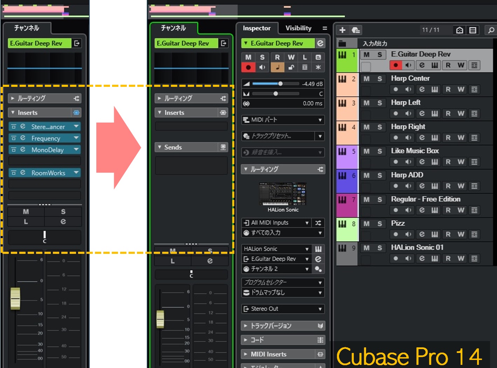Click Sends bypass icon in right channel strip
Image resolution: width=497 pixels, height=368 pixels.
pyautogui.click(x=223, y=147)
